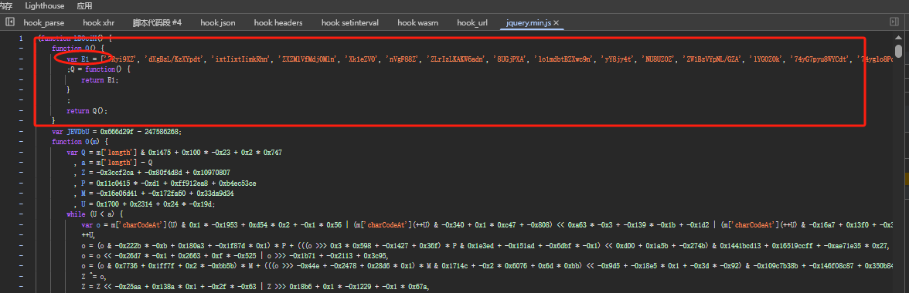Switch to the hook json tab
The height and width of the screenshot is (293, 909).
coord(218,22)
